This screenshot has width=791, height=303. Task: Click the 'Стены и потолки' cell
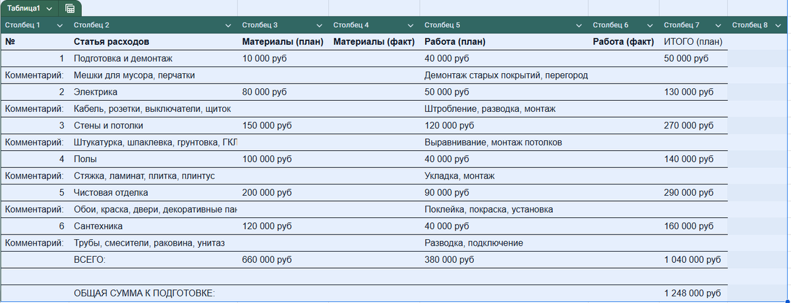pos(154,125)
